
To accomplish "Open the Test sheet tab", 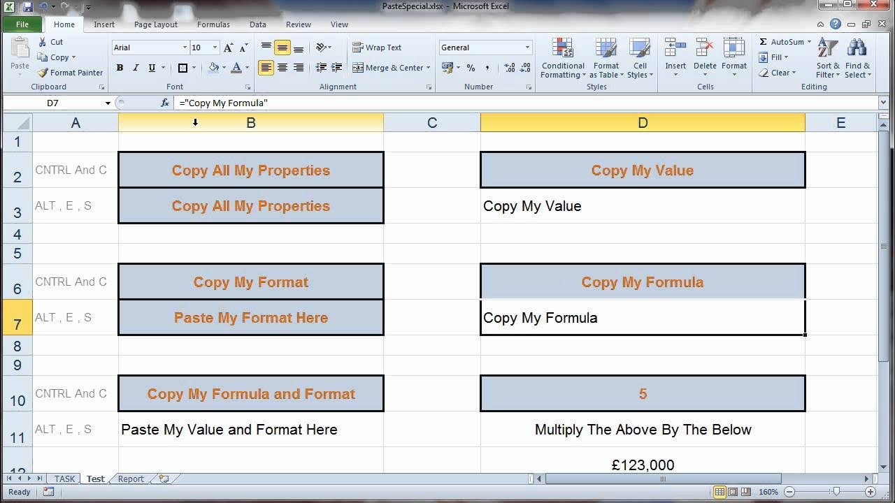I will pos(95,479).
